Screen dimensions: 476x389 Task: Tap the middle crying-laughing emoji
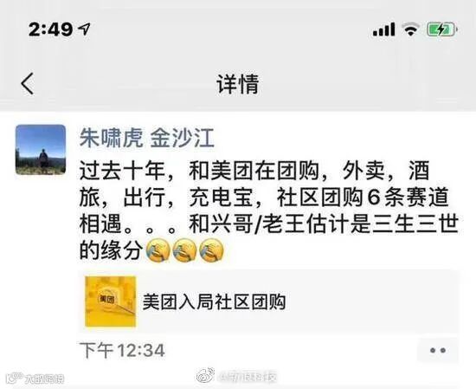tap(184, 250)
